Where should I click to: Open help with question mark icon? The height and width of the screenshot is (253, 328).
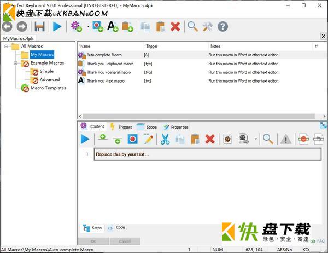point(222,27)
